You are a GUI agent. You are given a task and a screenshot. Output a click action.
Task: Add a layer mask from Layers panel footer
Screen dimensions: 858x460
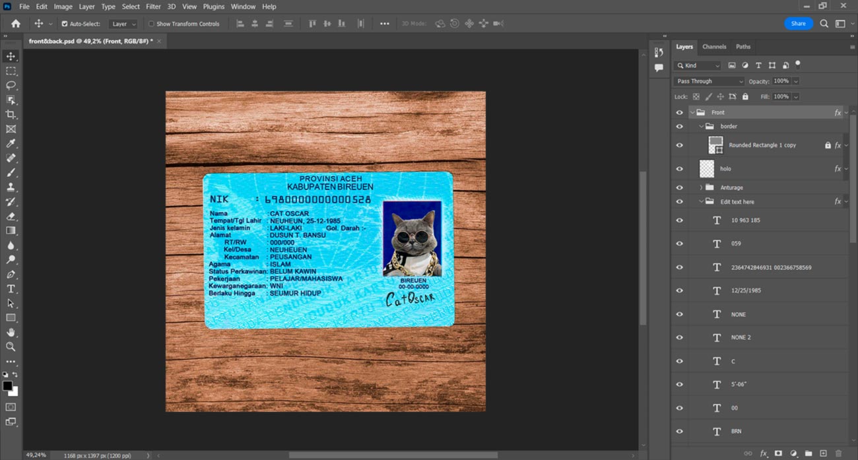coord(778,453)
